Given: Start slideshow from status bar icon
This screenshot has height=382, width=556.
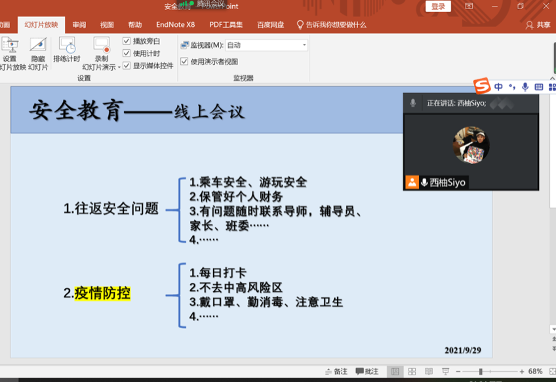Looking at the screenshot, I should (445, 371).
